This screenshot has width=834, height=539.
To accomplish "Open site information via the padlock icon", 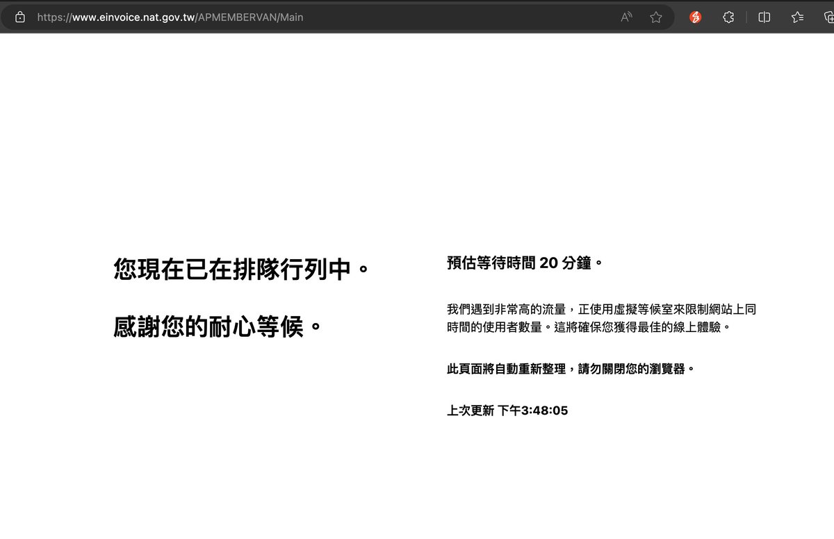I will click(19, 17).
